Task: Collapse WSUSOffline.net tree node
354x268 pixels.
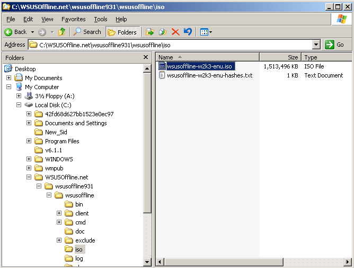Action: [29, 177]
